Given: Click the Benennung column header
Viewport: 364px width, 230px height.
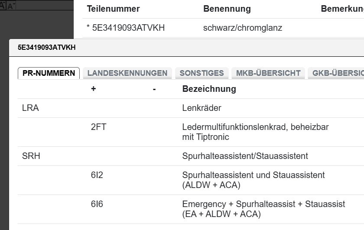Looking at the screenshot, I should [227, 9].
